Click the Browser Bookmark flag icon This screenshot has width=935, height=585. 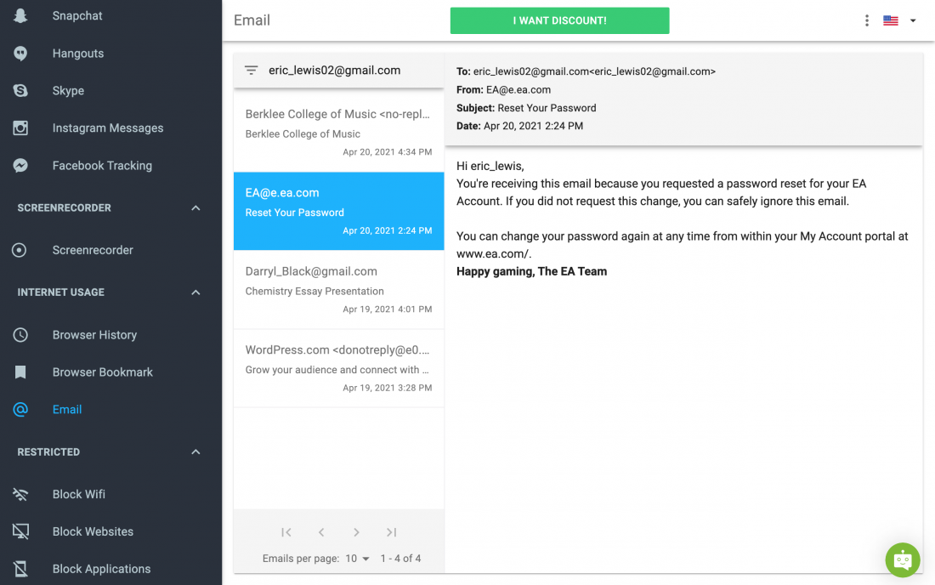click(x=20, y=372)
